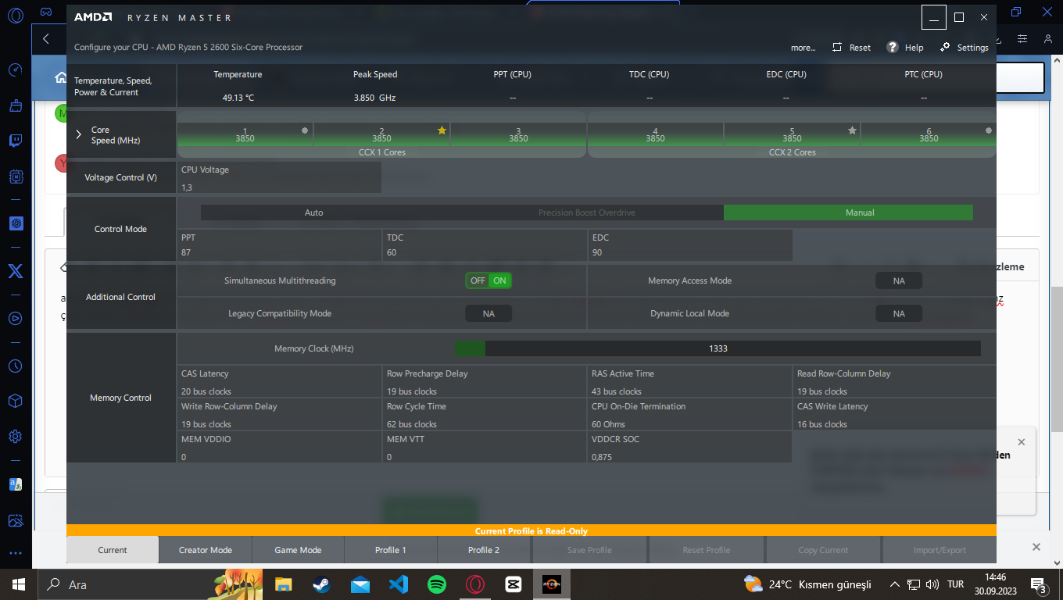Open Visual Studio Code from the taskbar
1063x600 pixels.
pyautogui.click(x=399, y=584)
